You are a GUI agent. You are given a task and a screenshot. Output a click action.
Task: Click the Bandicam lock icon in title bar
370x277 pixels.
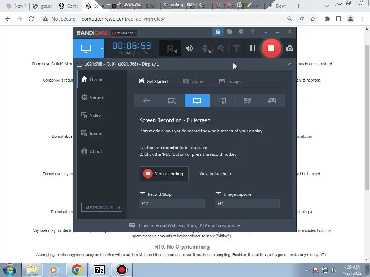pyautogui.click(x=218, y=32)
